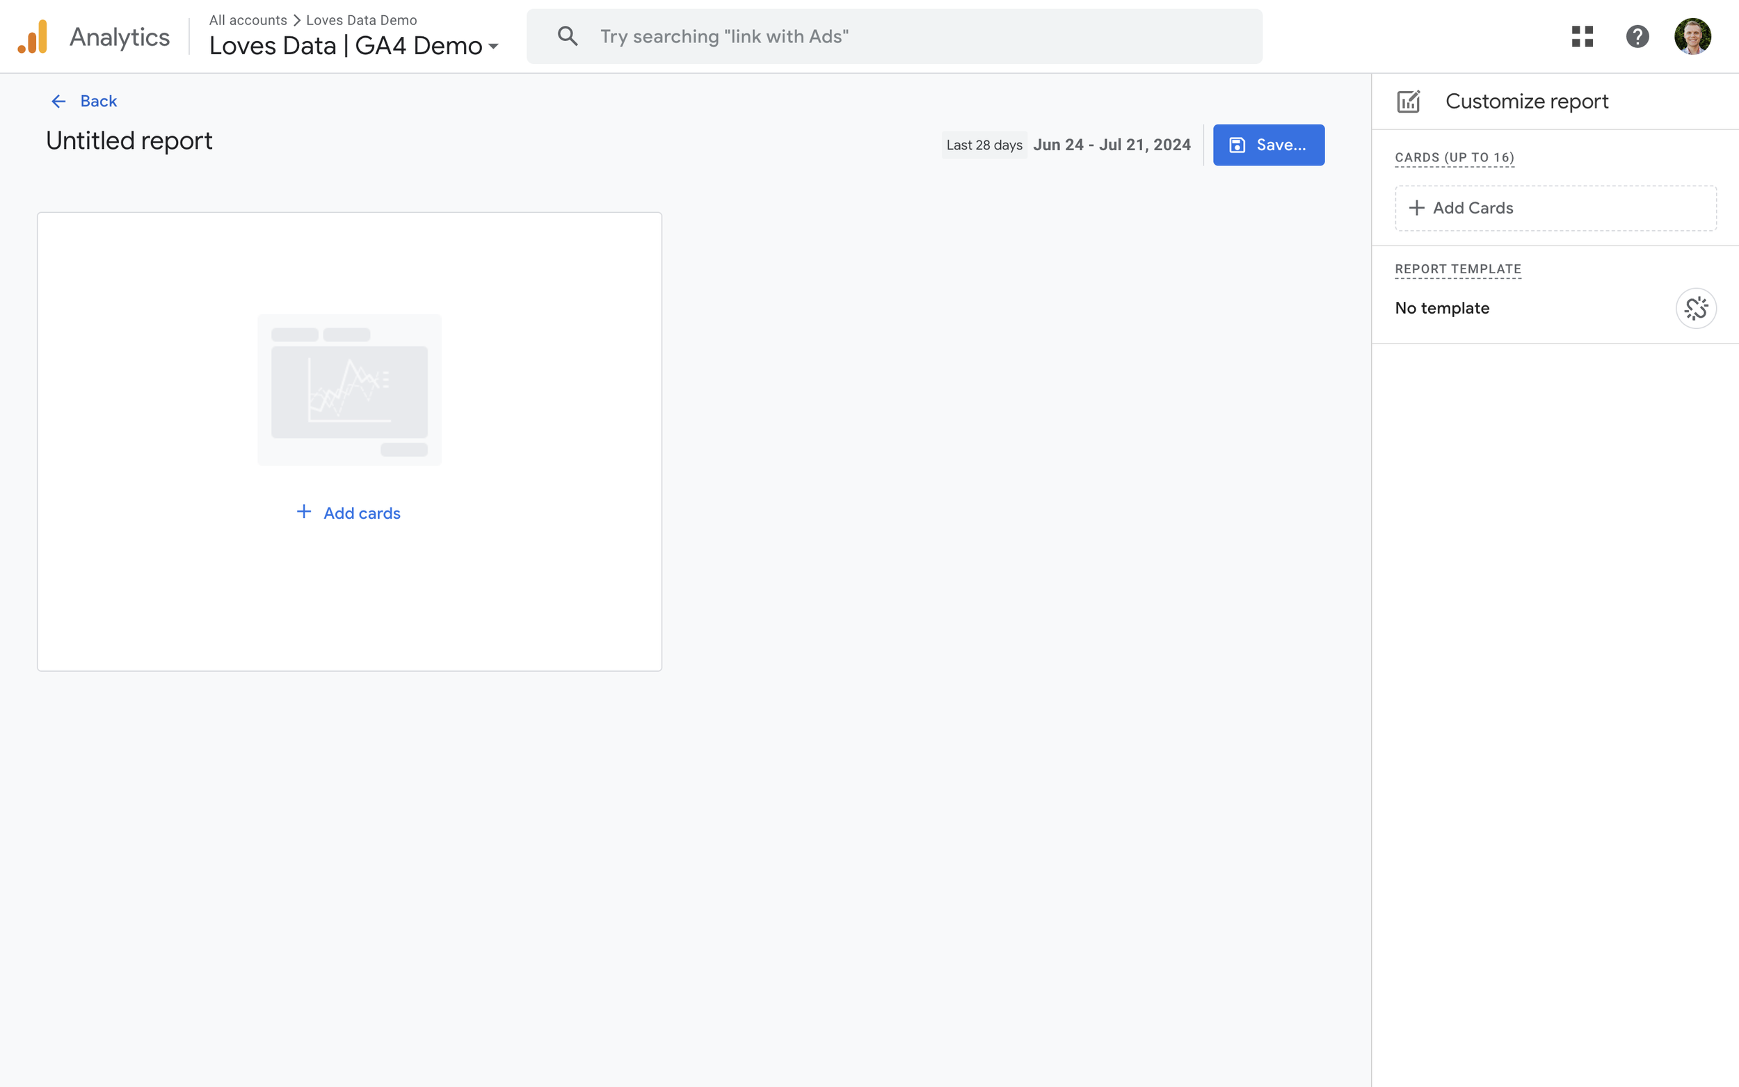The height and width of the screenshot is (1087, 1739).
Task: Open the Jun 24 - Jul 21 date selector
Action: 1112,145
